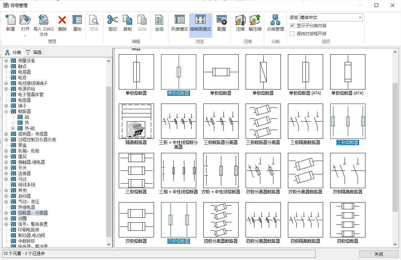Select 马达 in the category tree
Viewport: 401px width, 260px height.
[22, 179]
